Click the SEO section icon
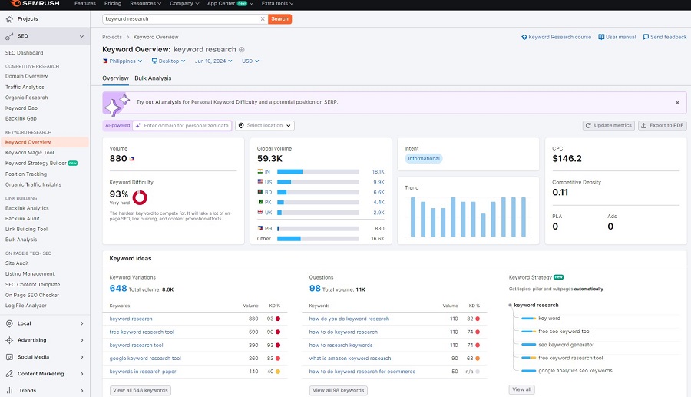 [x=9, y=36]
